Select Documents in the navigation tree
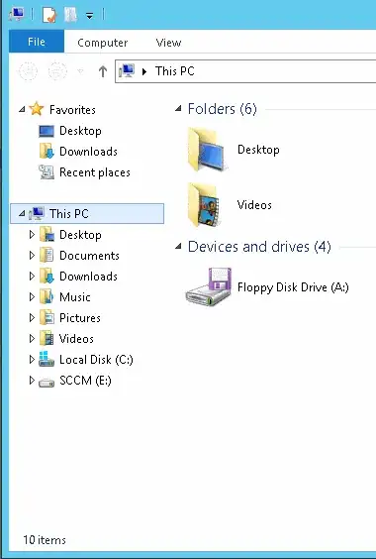376x559 pixels. click(89, 256)
